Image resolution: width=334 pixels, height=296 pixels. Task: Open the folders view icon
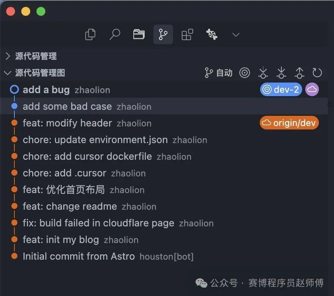pyautogui.click(x=139, y=34)
